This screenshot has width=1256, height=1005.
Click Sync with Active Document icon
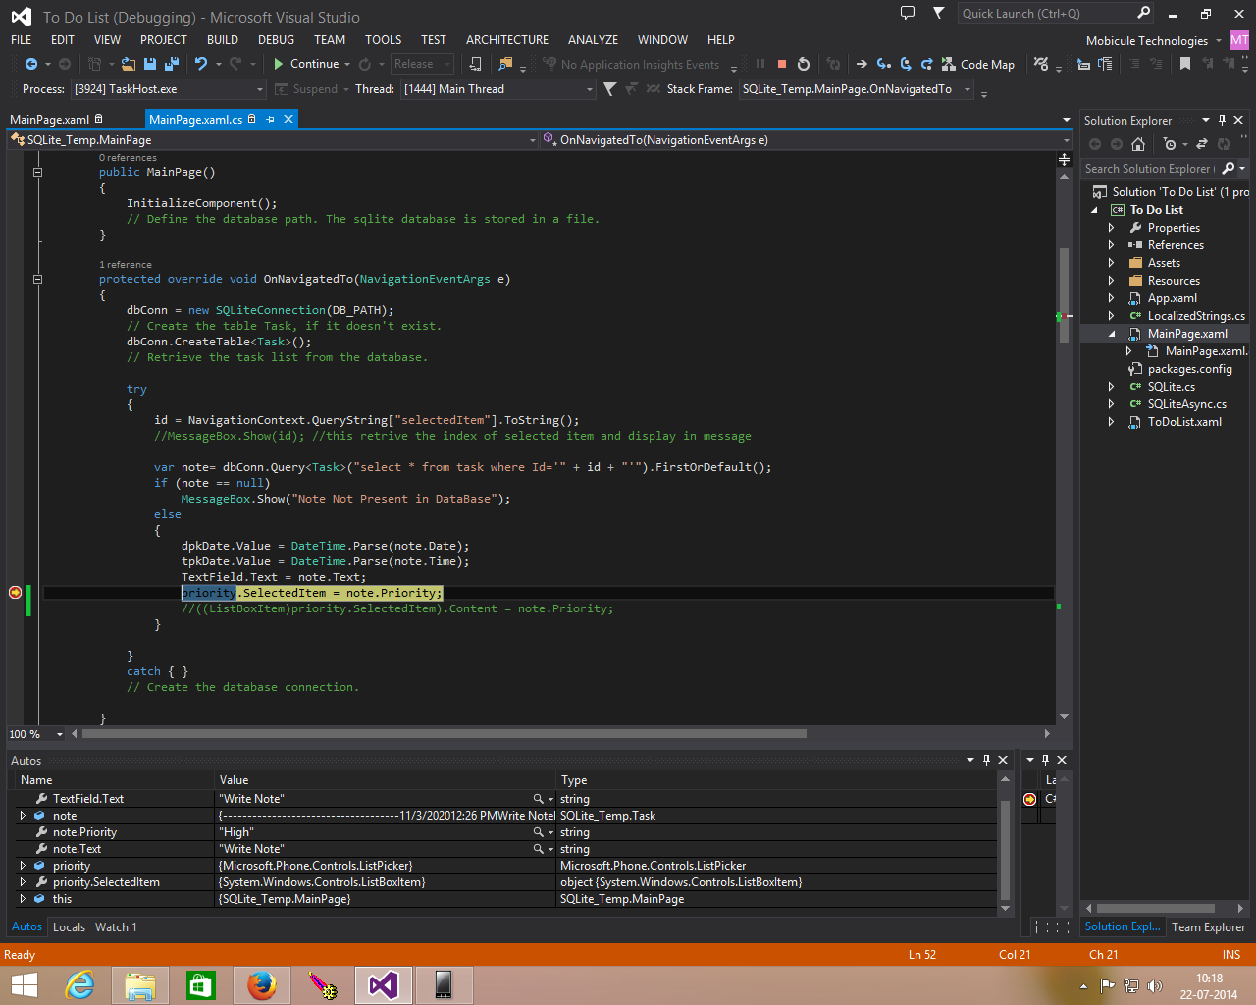coord(1202,144)
